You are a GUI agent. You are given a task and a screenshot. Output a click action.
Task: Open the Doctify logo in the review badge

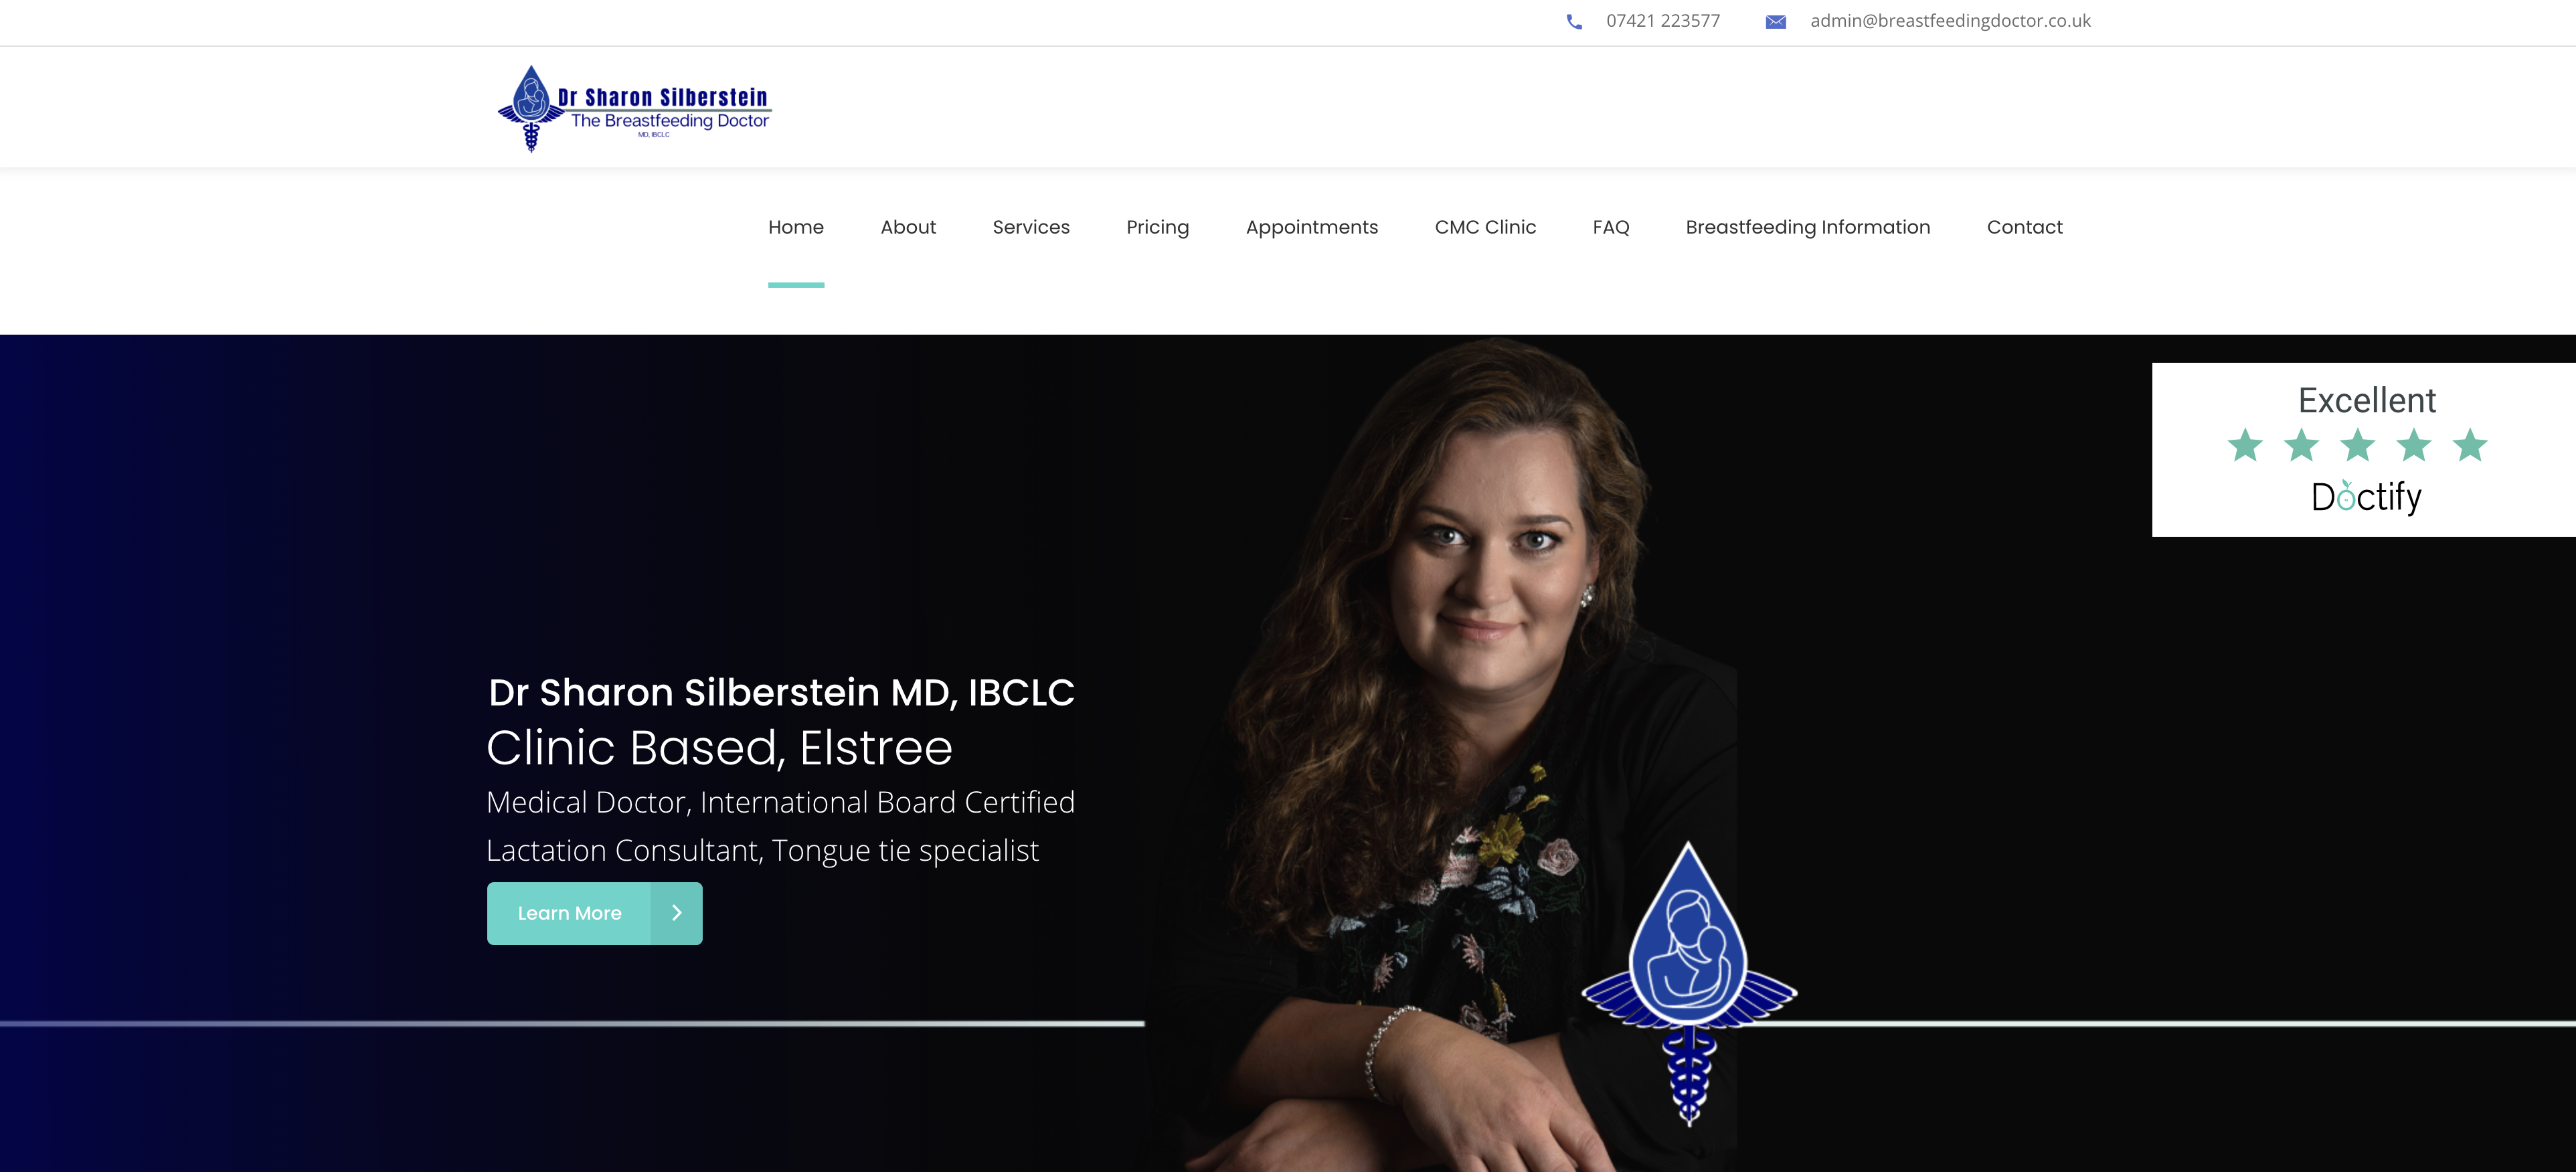click(2366, 496)
